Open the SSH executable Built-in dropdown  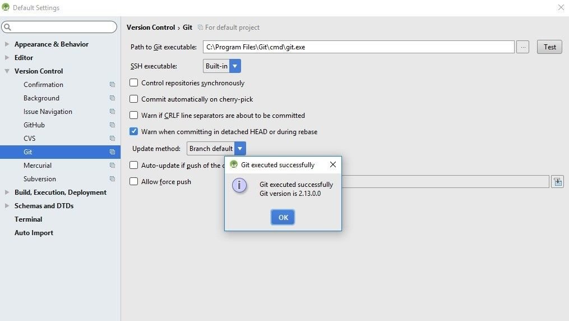click(x=222, y=66)
